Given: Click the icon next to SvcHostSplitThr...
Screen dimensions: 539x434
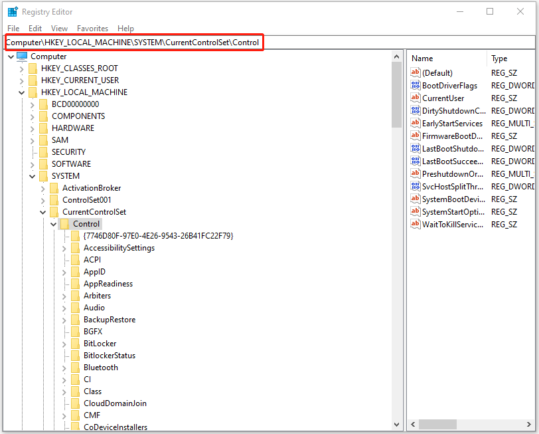Looking at the screenshot, I should [416, 187].
